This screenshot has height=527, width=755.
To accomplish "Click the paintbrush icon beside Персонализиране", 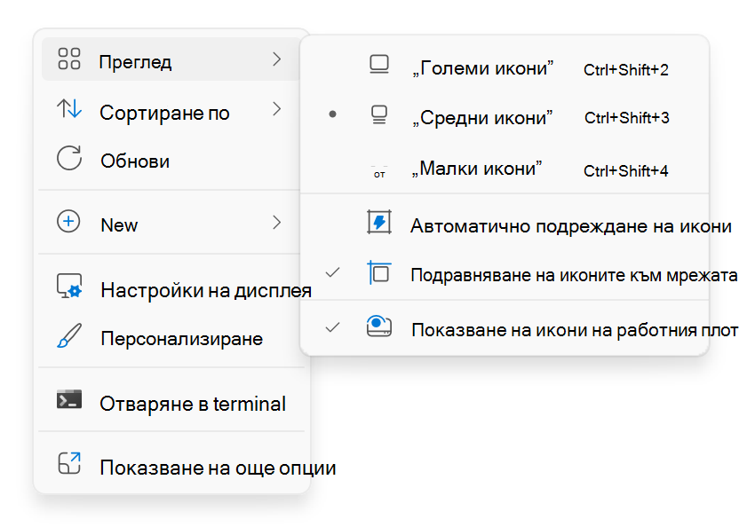I will [69, 335].
